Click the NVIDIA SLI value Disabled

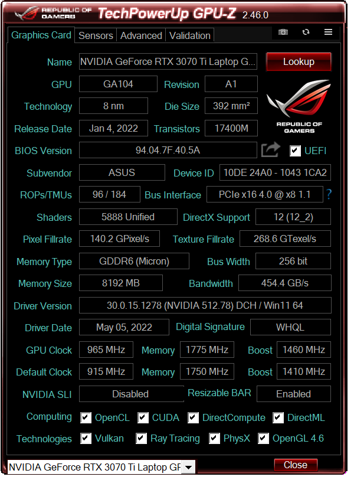[132, 394]
